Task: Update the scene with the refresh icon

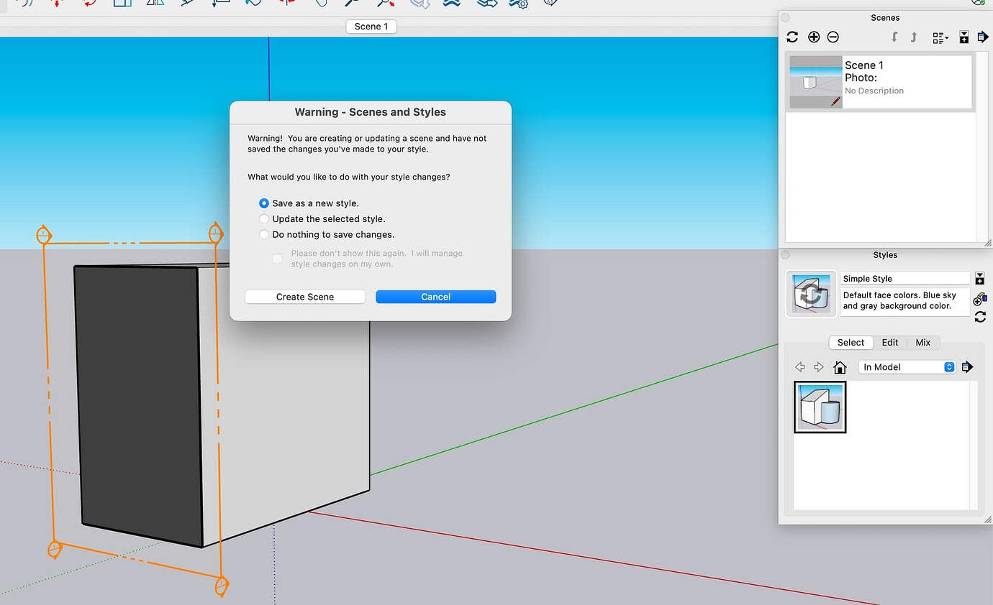Action: click(x=792, y=37)
